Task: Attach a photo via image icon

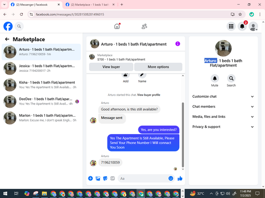Action: (x=98, y=178)
